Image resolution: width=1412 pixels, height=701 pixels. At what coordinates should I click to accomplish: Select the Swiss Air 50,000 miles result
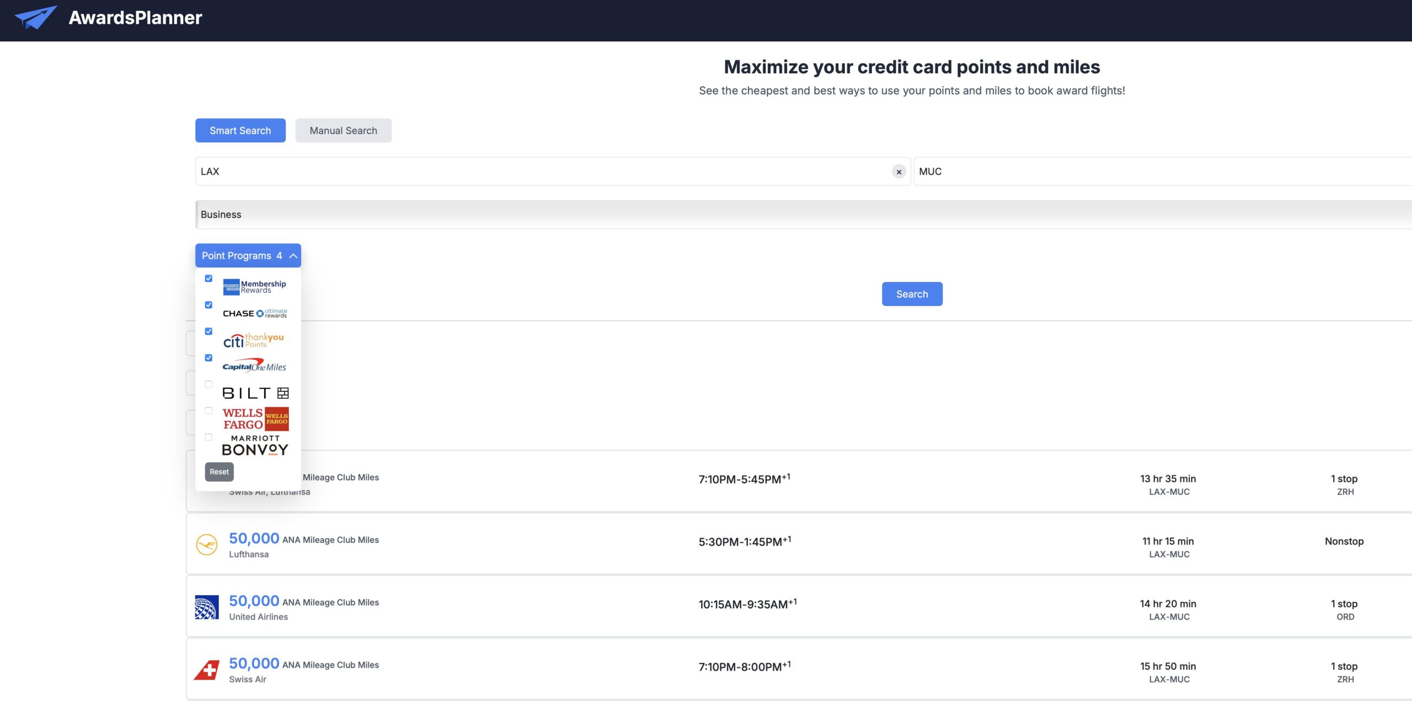[x=799, y=669]
